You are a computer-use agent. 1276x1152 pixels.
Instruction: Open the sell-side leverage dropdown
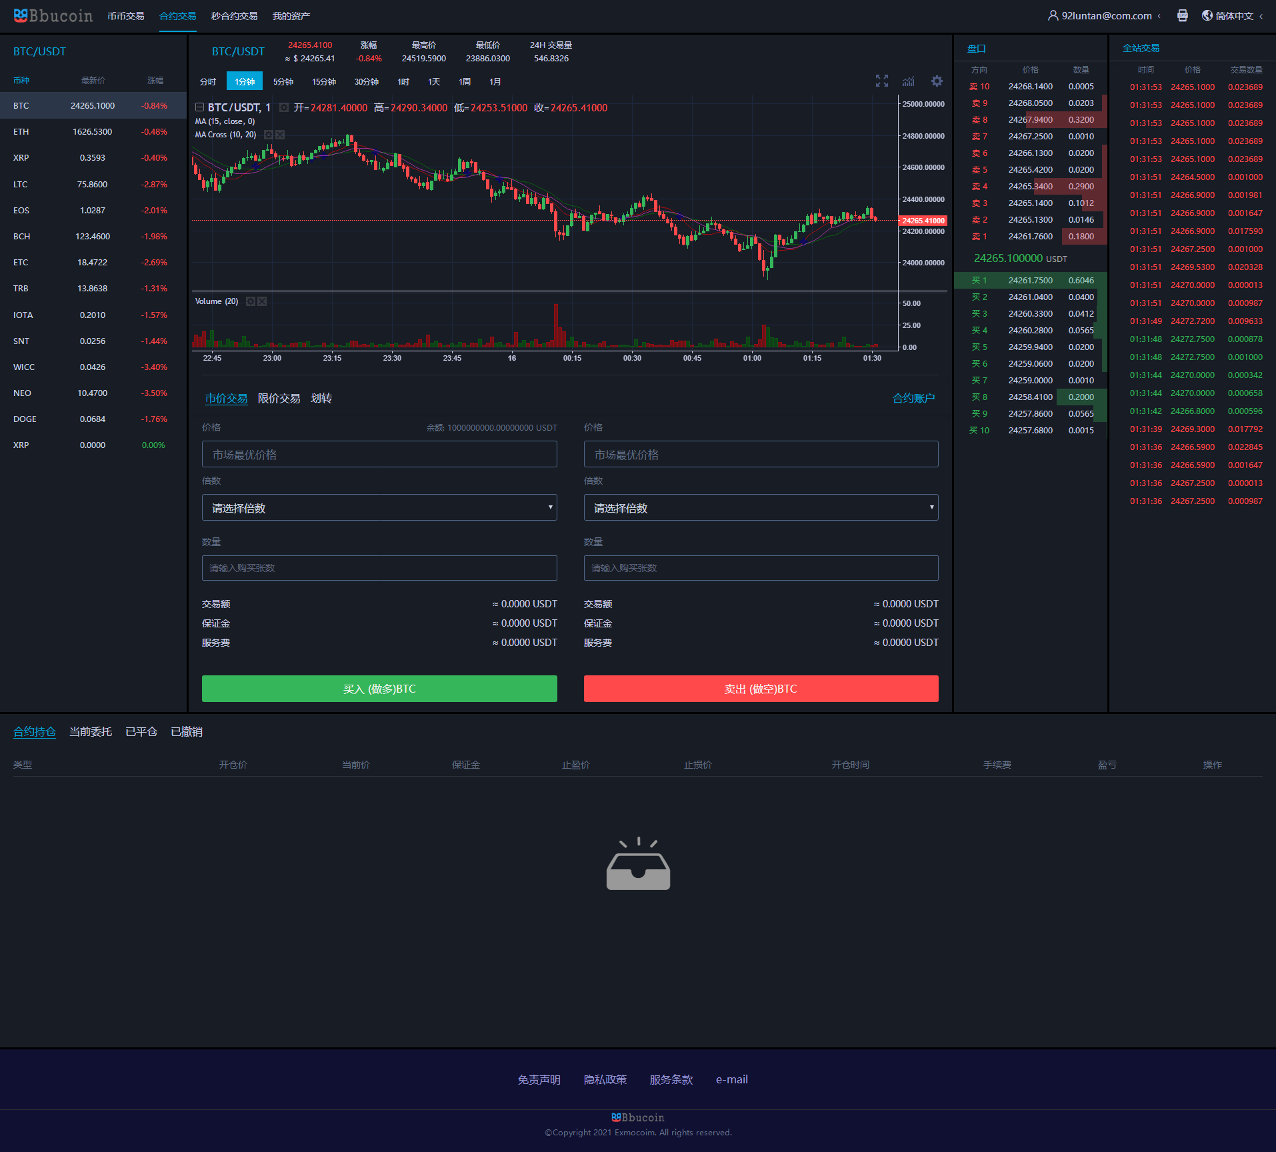(x=761, y=507)
